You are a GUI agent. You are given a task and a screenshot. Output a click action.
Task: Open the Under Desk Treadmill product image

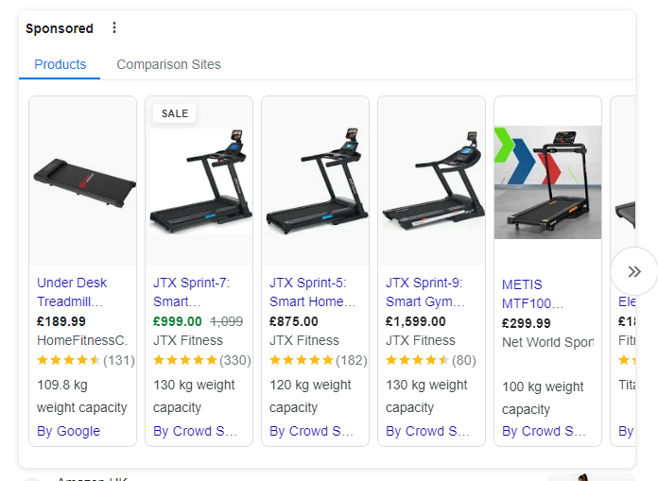[83, 181]
